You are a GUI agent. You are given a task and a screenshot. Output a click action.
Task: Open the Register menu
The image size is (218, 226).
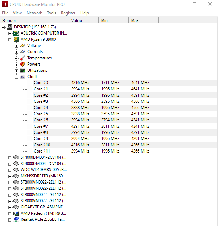click(x=68, y=13)
